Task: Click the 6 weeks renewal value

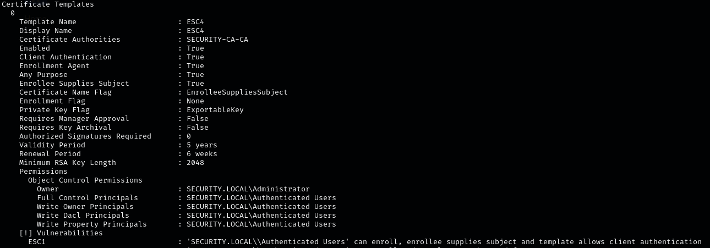Action: [201, 154]
